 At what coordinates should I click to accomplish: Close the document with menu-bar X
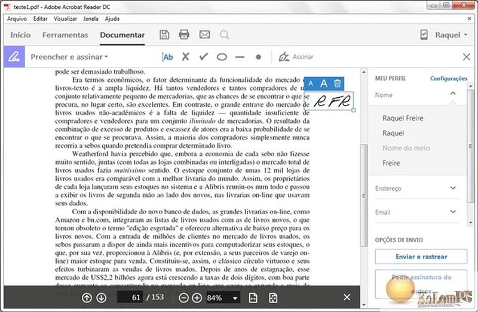pos(470,18)
